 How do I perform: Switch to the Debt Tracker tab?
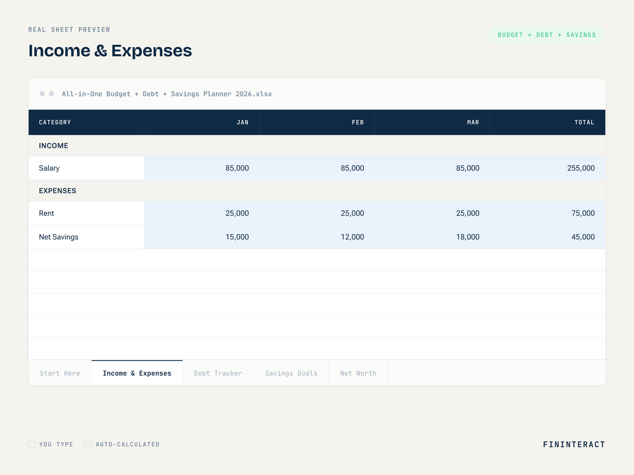click(x=218, y=373)
